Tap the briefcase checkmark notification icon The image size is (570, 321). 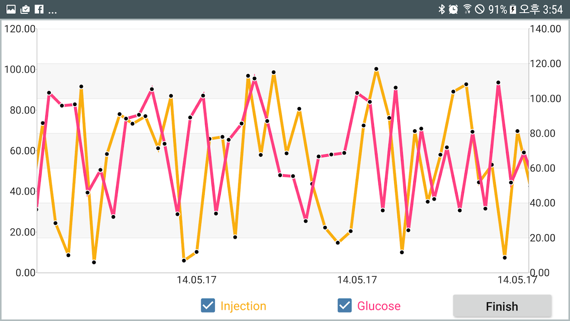tap(25, 9)
